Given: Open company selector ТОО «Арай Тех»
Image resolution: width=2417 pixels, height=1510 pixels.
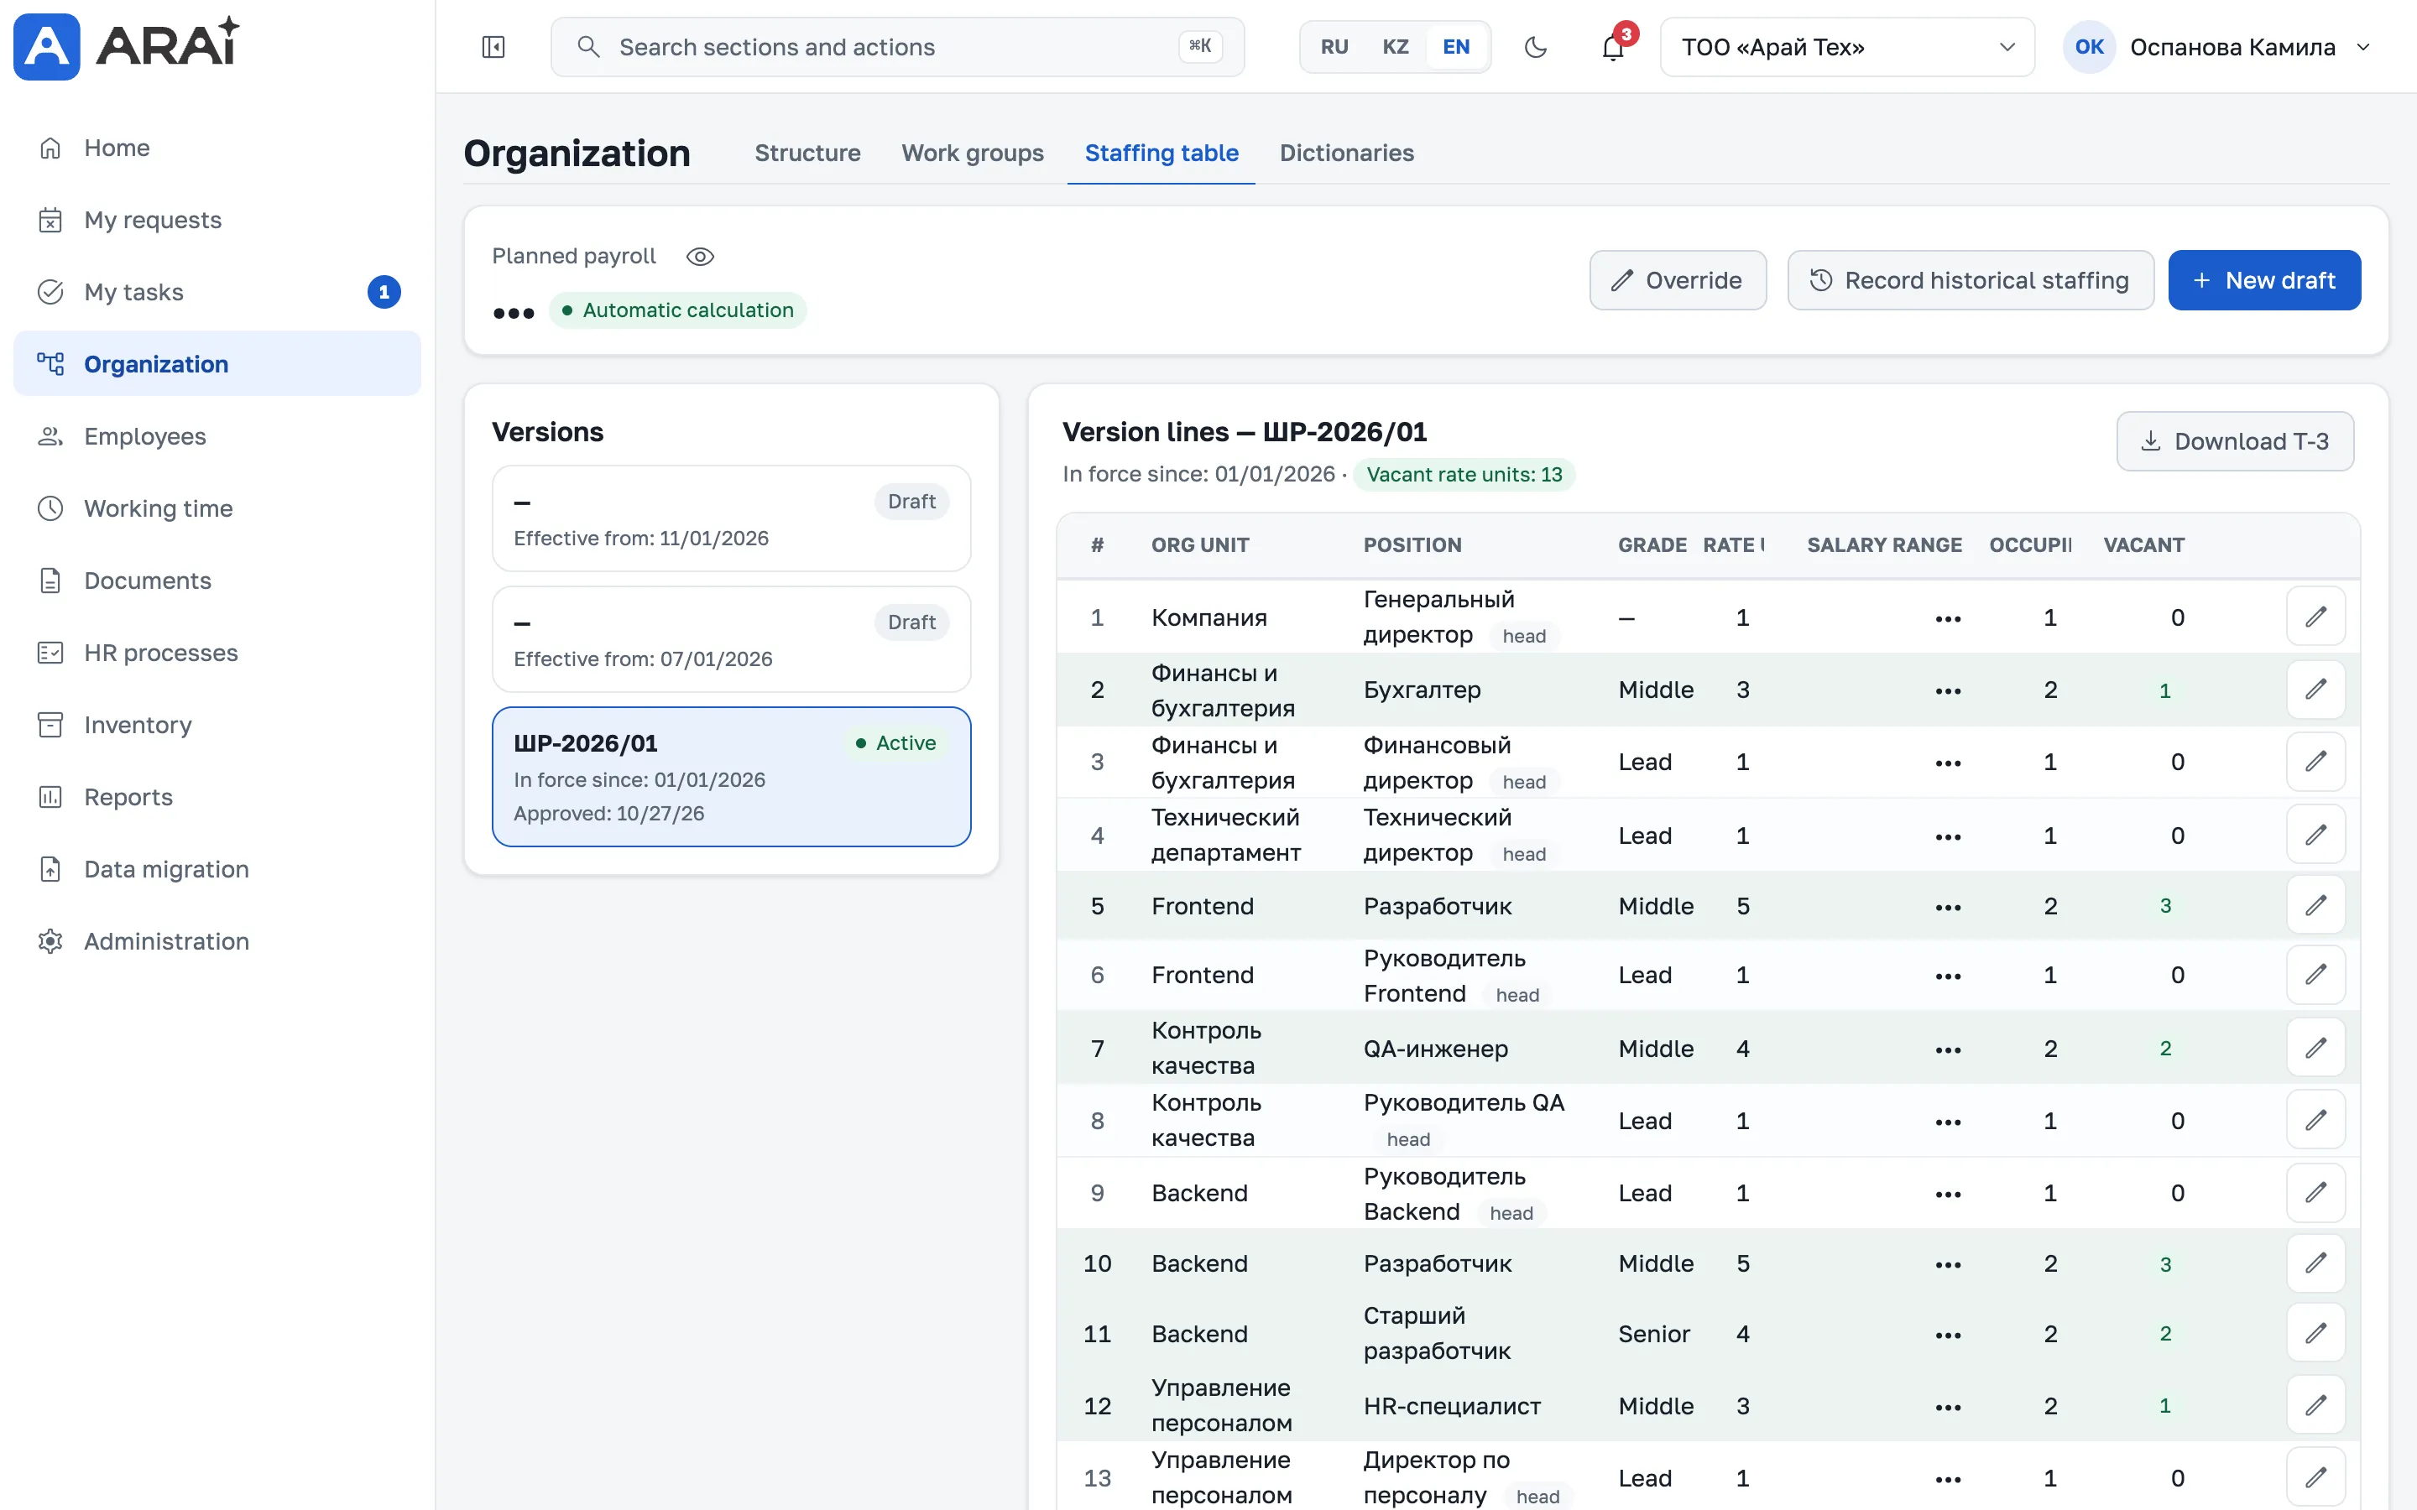Looking at the screenshot, I should tap(1846, 47).
